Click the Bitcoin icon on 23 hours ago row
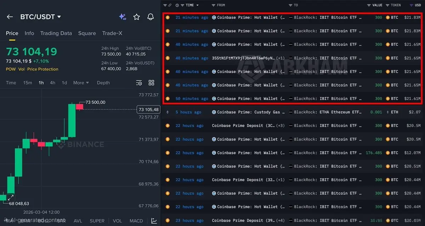This screenshot has height=226, width=425. [x=168, y=220]
